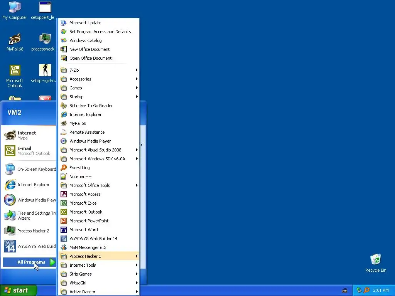Expand Microsoft Office Tools folder
The image size is (395, 296).
click(x=98, y=185)
